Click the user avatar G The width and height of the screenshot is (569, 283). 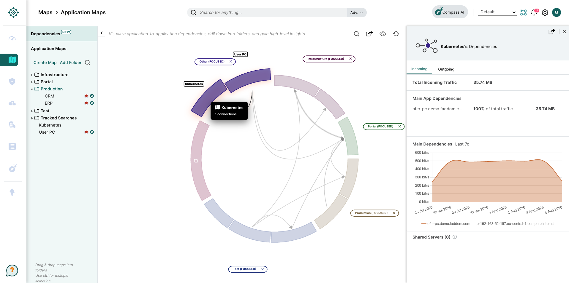coord(557,12)
